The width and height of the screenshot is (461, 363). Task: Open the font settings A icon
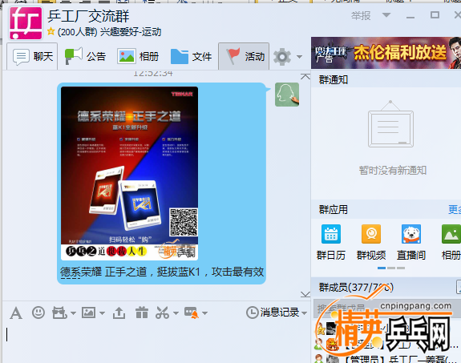[16, 313]
